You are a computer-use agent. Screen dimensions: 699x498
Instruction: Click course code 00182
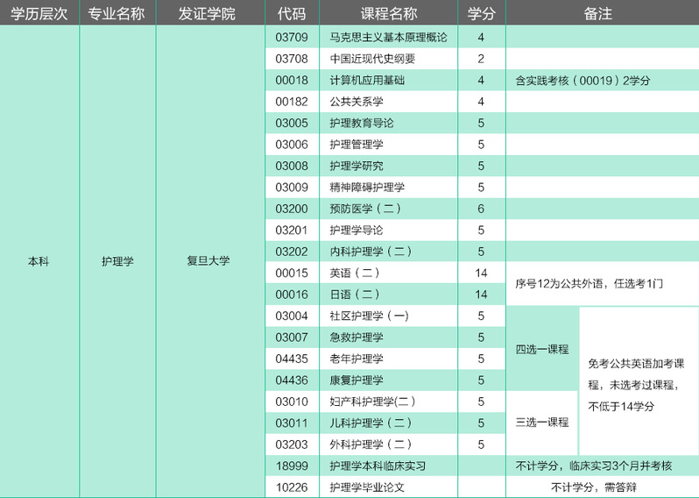292,102
